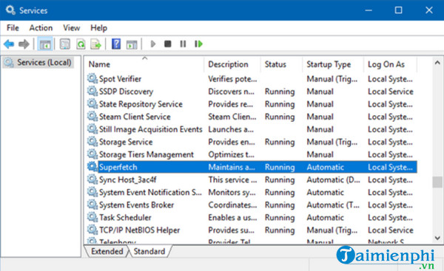Switch to the Standard tab
The height and width of the screenshot is (271, 444).
point(149,251)
